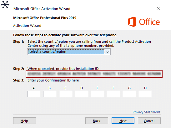Click the Office Professional Plus 2019 heading
171x128 pixels.
(x=45, y=18)
